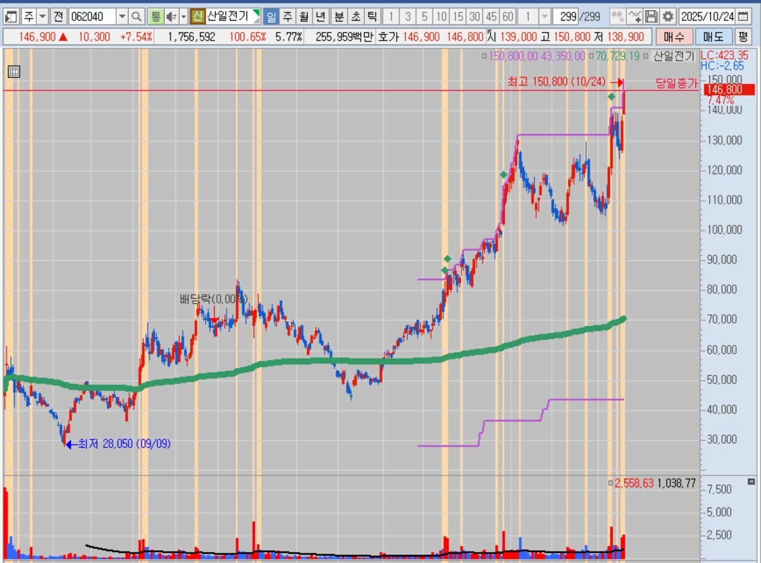Click the add indicator line icon
761x563 pixels.
point(635,16)
